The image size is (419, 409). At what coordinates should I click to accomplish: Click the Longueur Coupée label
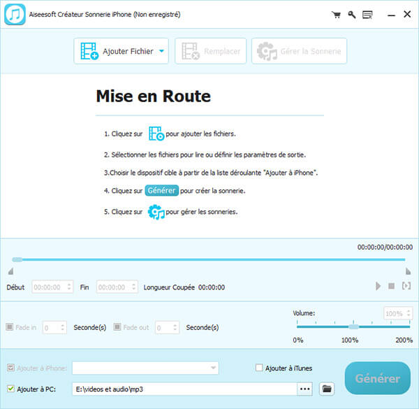(x=169, y=287)
